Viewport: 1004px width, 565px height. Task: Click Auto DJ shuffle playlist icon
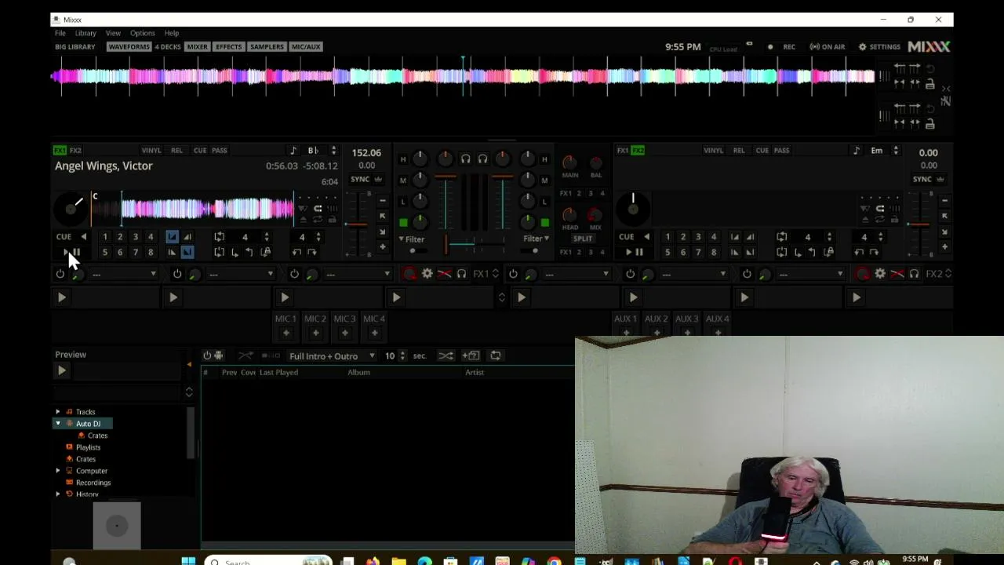pos(446,355)
